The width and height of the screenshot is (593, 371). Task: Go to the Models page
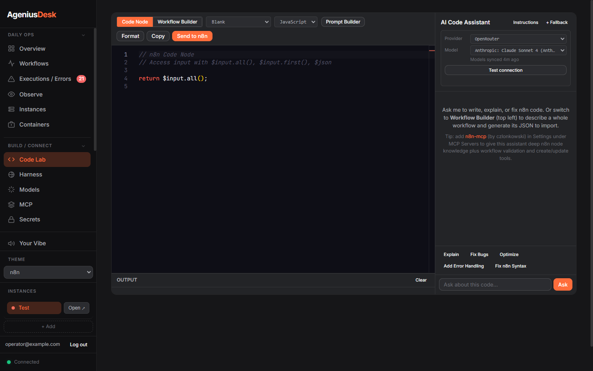coord(47,190)
